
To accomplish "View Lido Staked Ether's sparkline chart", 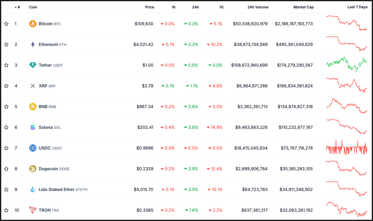I will coord(347,189).
